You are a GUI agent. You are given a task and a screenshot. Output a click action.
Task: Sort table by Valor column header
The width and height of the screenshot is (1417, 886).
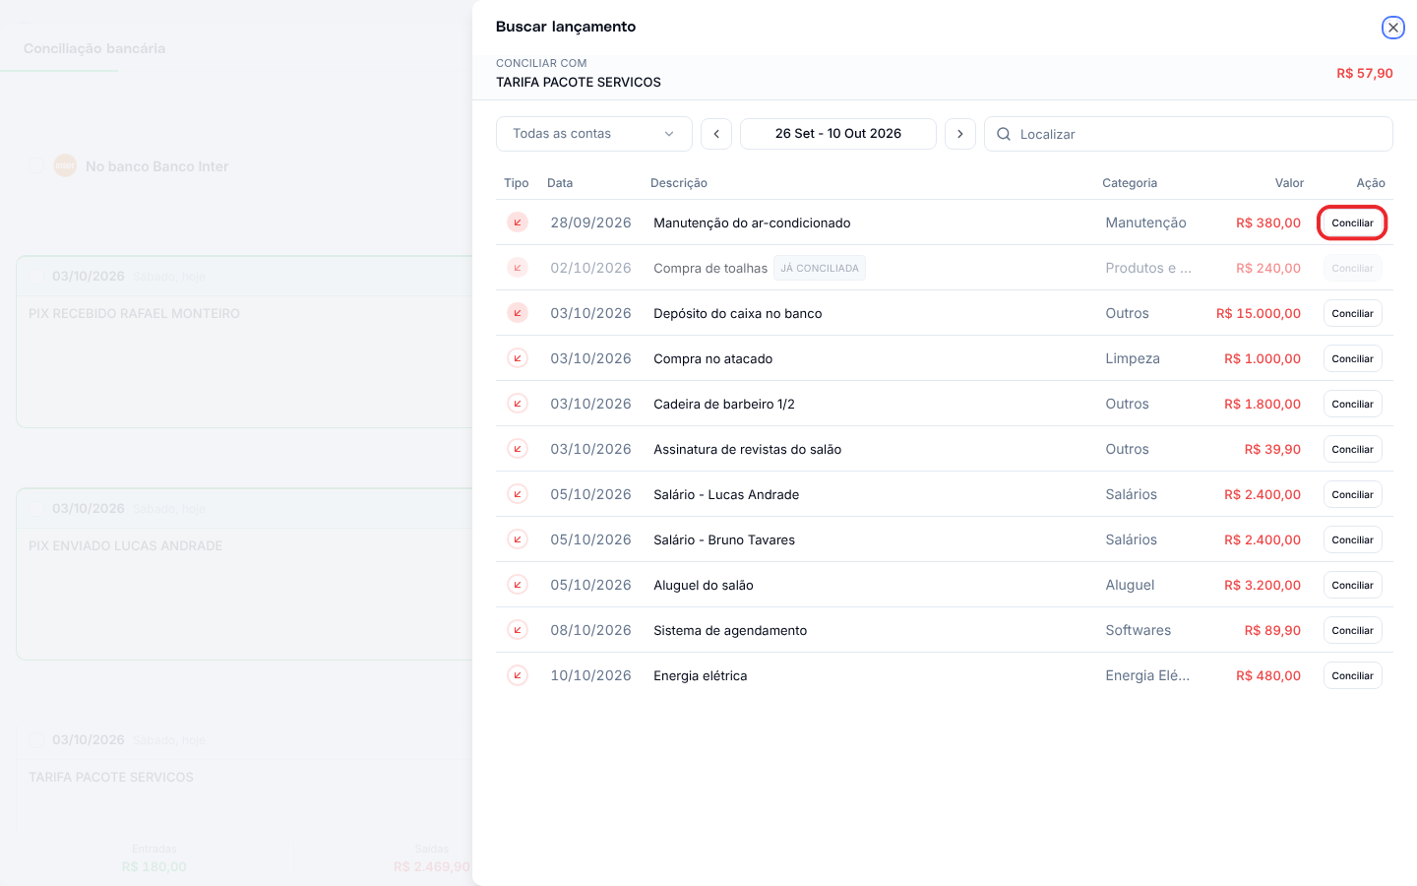tap(1289, 183)
